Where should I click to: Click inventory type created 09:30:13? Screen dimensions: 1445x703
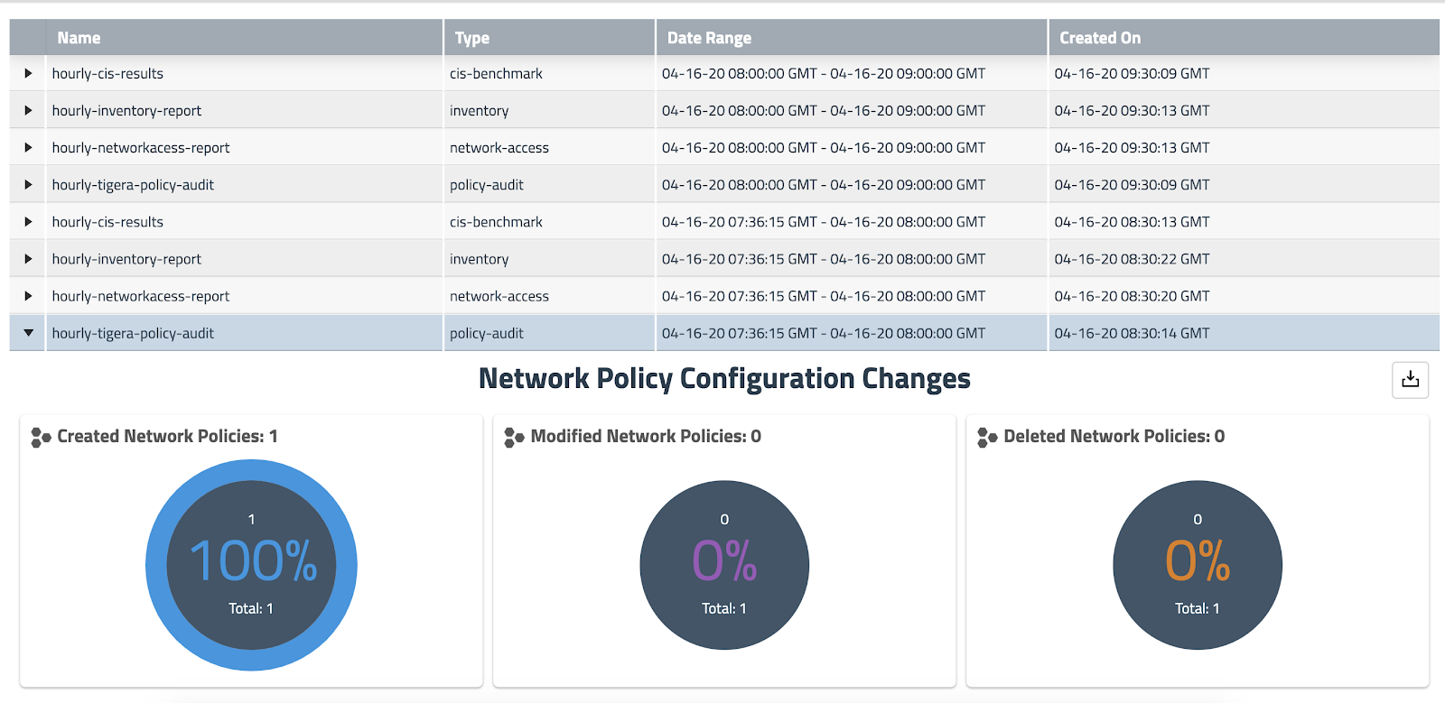pyautogui.click(x=479, y=110)
